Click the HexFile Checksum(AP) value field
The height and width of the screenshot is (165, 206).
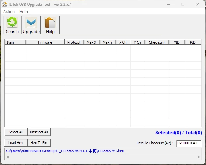[189, 143]
